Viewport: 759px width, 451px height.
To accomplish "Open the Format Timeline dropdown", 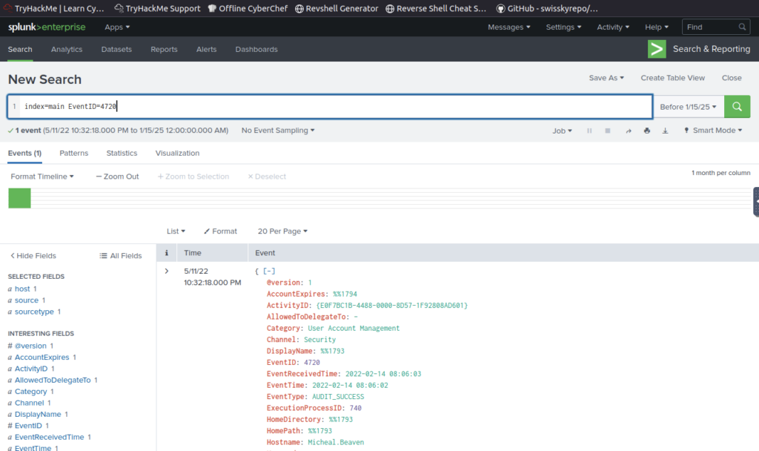I will tap(42, 177).
